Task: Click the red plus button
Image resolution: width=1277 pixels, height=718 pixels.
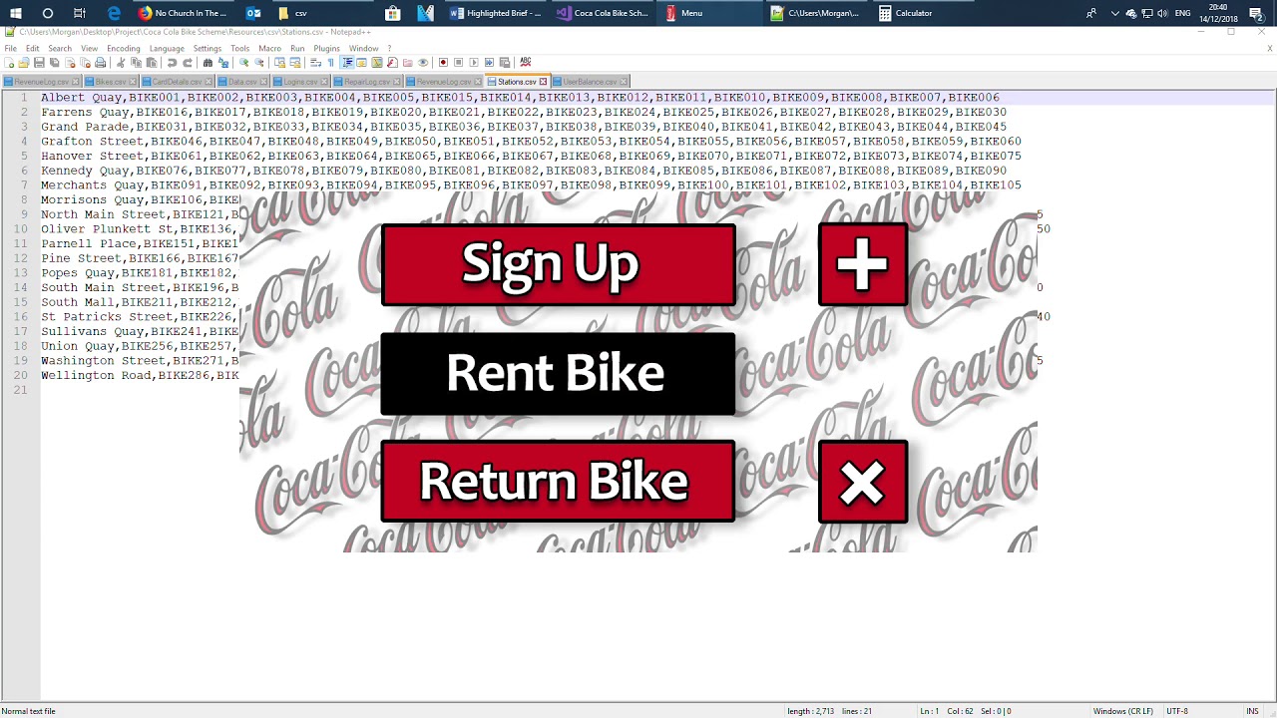Action: (863, 264)
